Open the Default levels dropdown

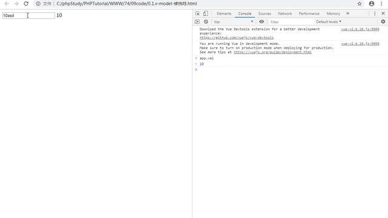(x=329, y=22)
